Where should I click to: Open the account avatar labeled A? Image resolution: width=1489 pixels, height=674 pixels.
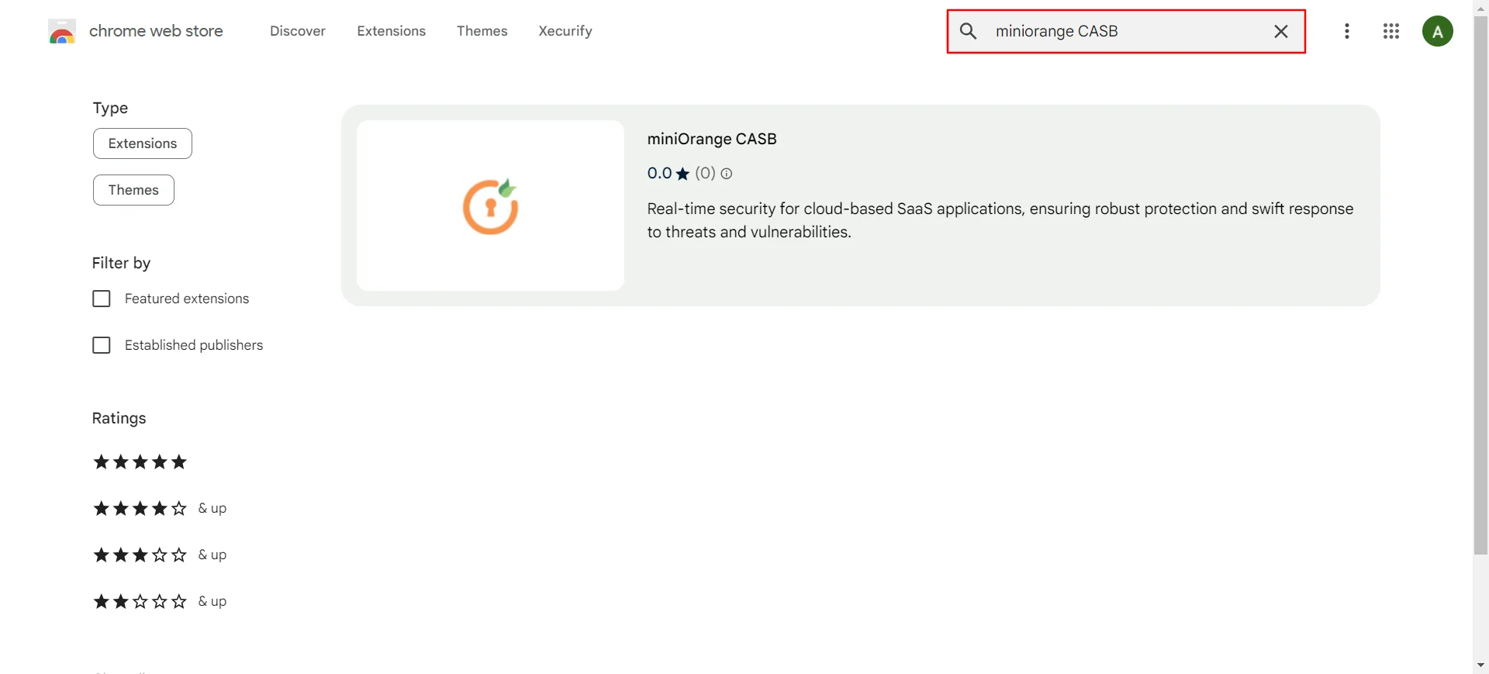coord(1437,31)
